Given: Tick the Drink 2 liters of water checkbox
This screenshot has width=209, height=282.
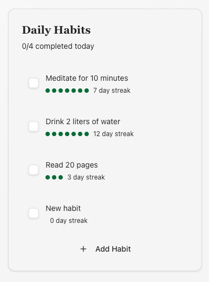Looking at the screenshot, I should click(x=34, y=126).
